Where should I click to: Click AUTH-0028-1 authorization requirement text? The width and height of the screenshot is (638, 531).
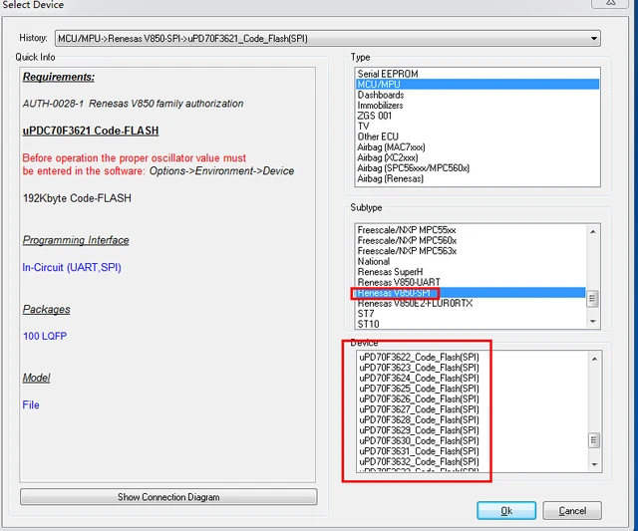(x=133, y=104)
